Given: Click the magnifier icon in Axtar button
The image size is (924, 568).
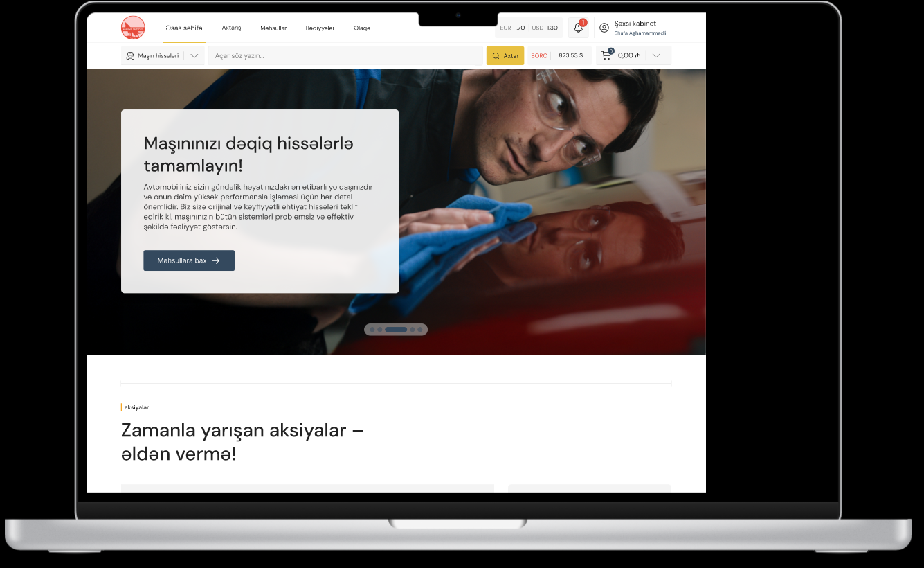Looking at the screenshot, I should point(496,55).
